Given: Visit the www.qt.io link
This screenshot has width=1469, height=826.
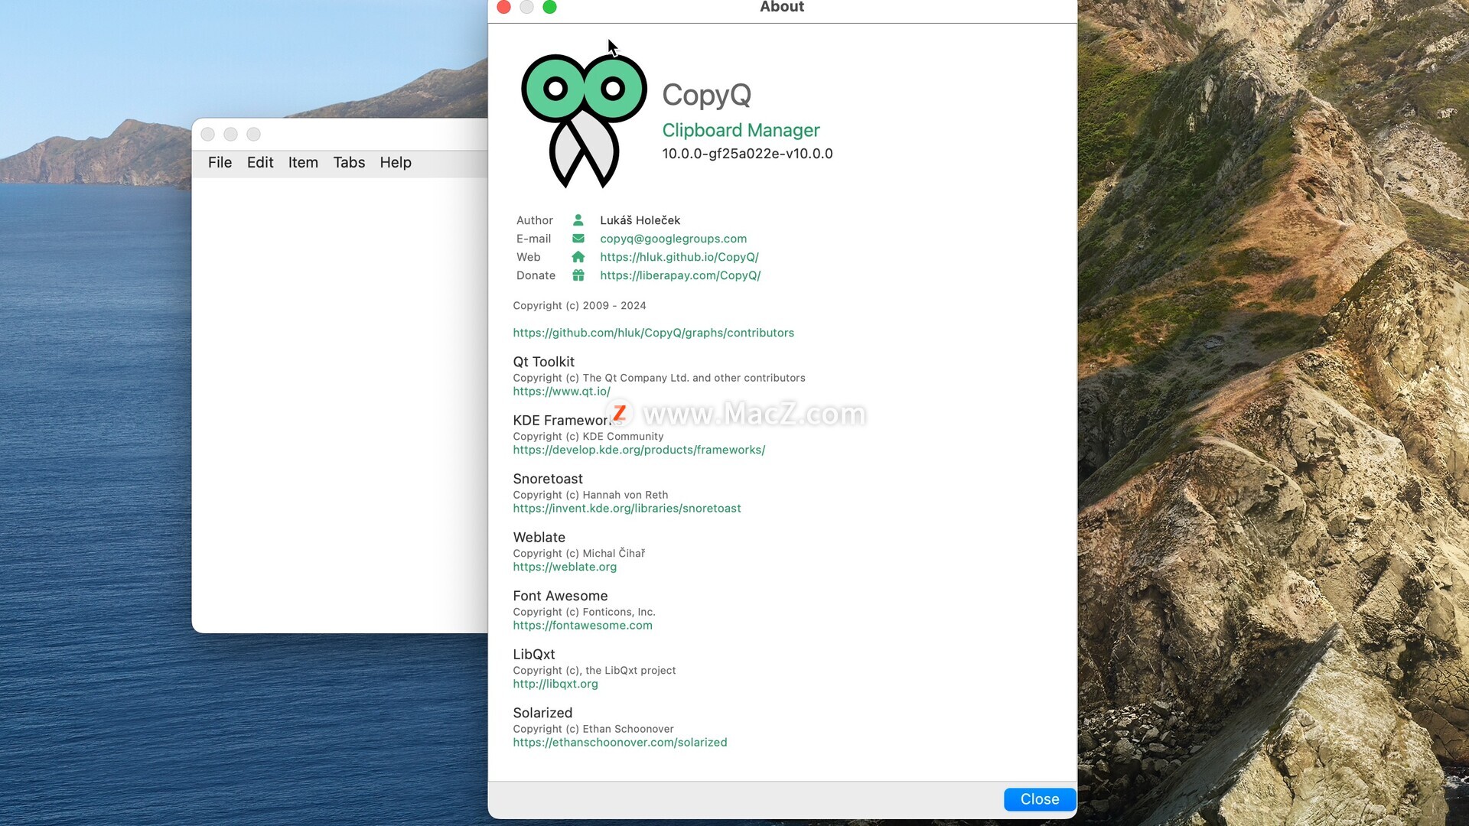Looking at the screenshot, I should pyautogui.click(x=562, y=392).
